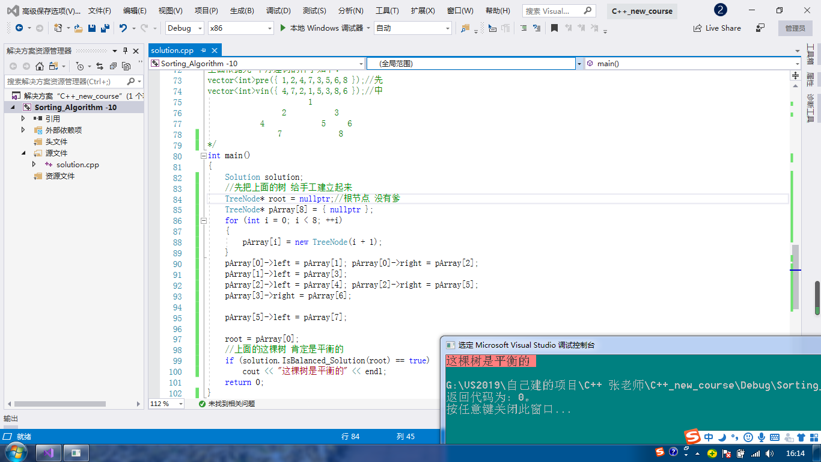821x462 pixels.
Task: Click the Live Share button
Action: pyautogui.click(x=717, y=28)
